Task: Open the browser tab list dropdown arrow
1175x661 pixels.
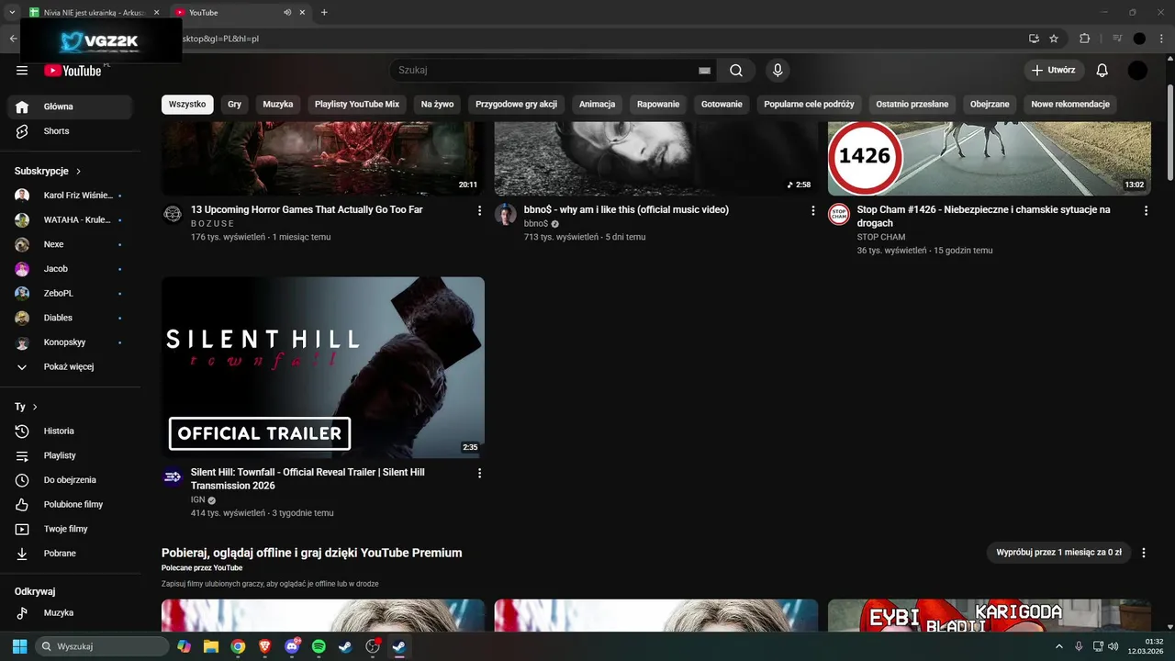Action: click(x=11, y=13)
